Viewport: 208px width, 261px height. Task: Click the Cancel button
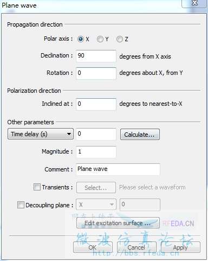pyautogui.click(x=136, y=247)
